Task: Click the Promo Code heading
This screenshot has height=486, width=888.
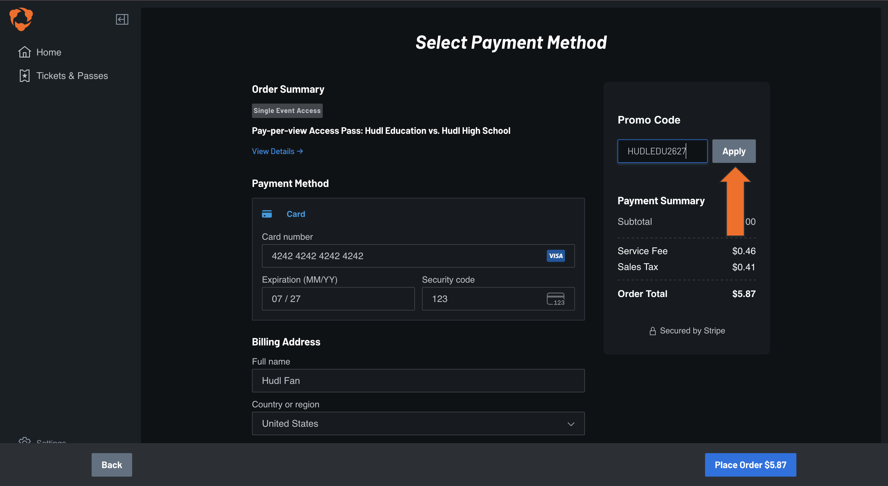Action: pos(649,120)
